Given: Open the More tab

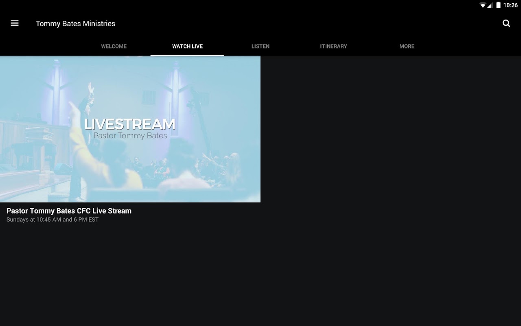Looking at the screenshot, I should [407, 46].
